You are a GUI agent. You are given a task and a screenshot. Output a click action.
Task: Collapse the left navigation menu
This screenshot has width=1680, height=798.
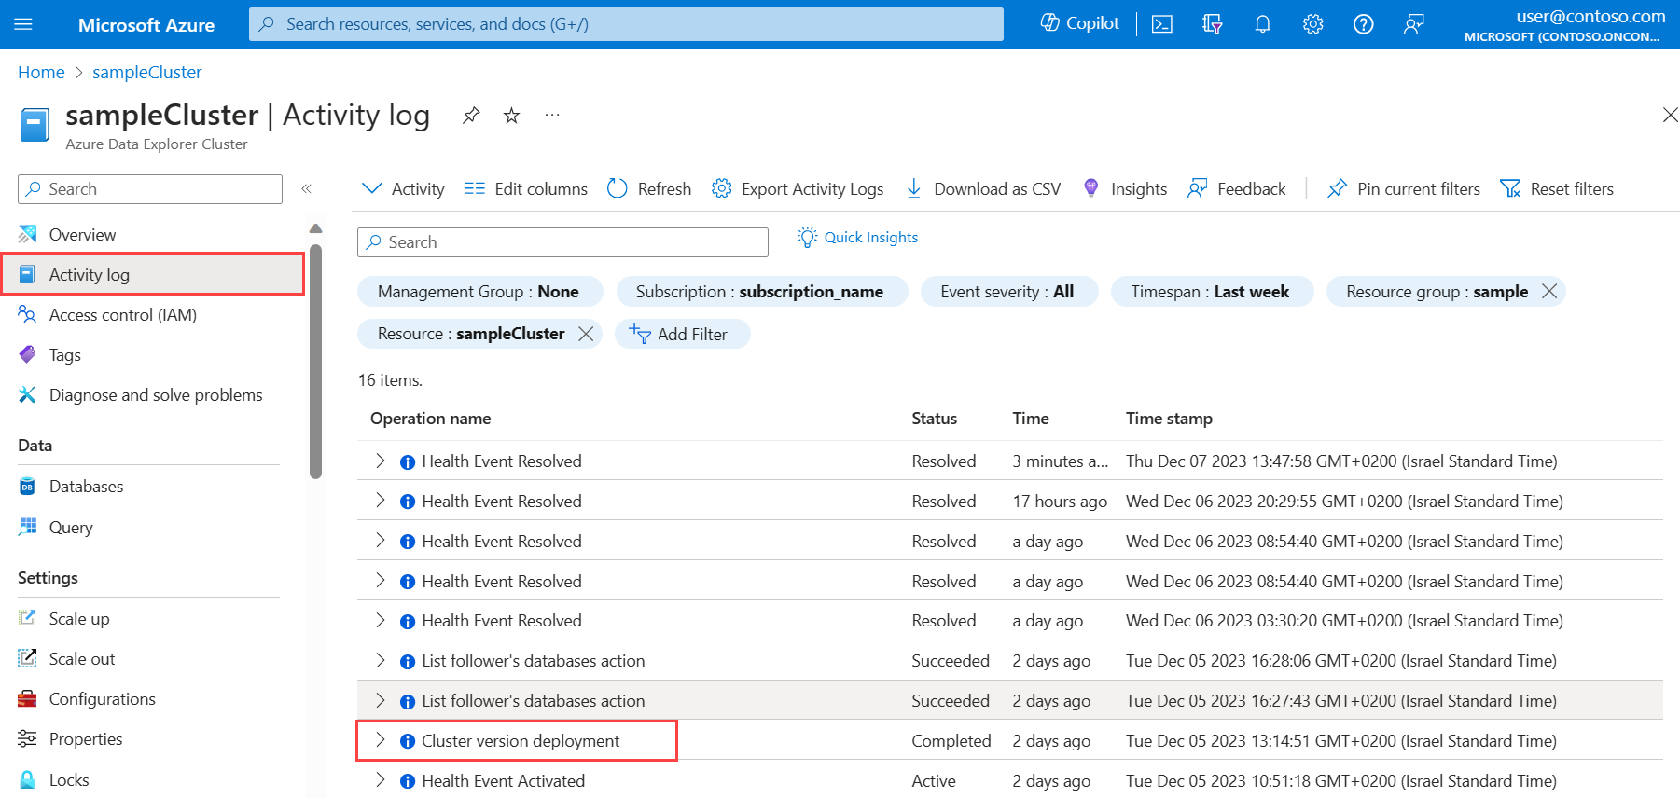coord(306,189)
